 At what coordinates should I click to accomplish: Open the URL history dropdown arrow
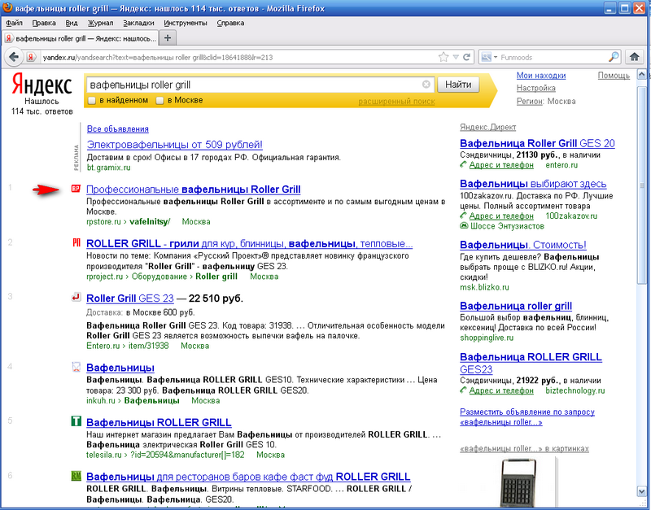point(456,57)
